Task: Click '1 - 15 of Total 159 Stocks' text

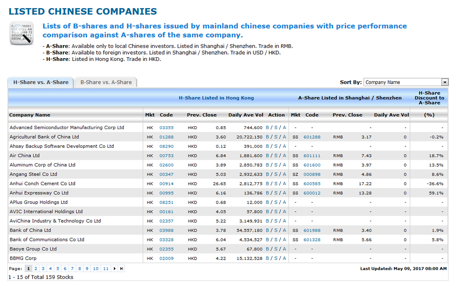Action: coord(41,277)
